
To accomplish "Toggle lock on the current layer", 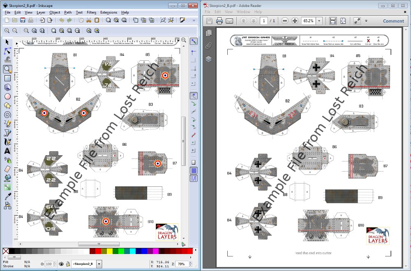I will click(67, 264).
